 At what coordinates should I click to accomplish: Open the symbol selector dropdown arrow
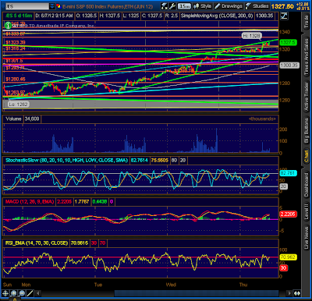tap(52, 6)
